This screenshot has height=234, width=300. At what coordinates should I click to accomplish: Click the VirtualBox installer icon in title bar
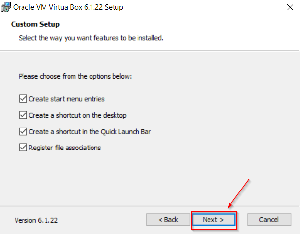[7, 7]
